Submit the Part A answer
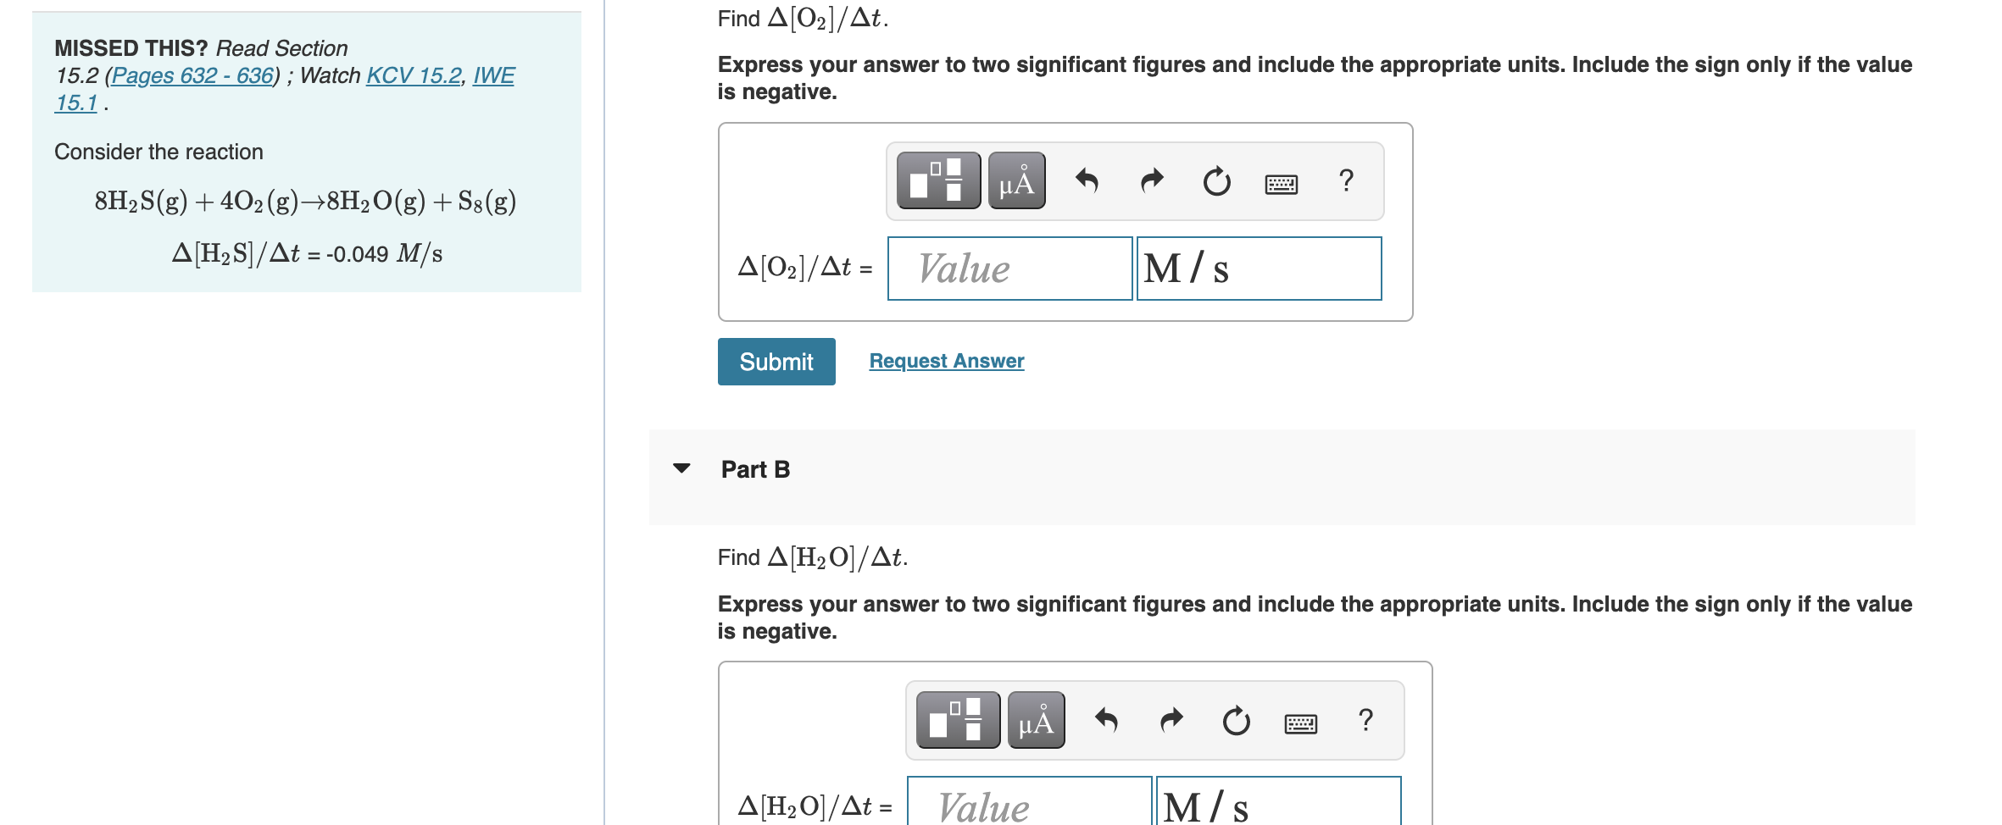The image size is (2002, 825). [x=776, y=362]
